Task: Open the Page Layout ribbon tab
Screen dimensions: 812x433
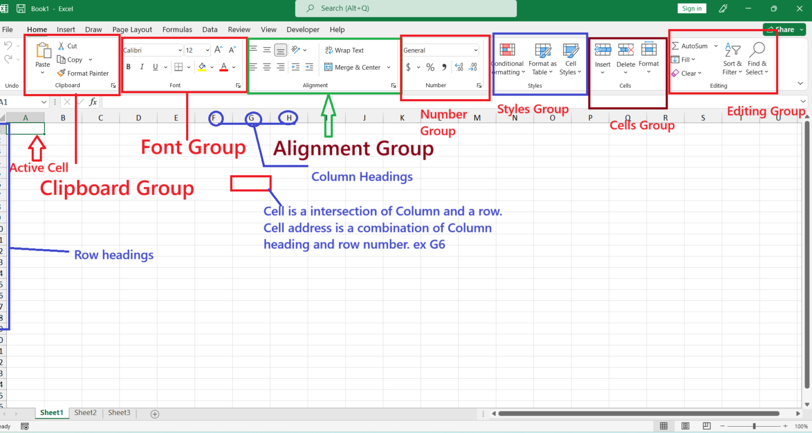Action: pos(132,30)
